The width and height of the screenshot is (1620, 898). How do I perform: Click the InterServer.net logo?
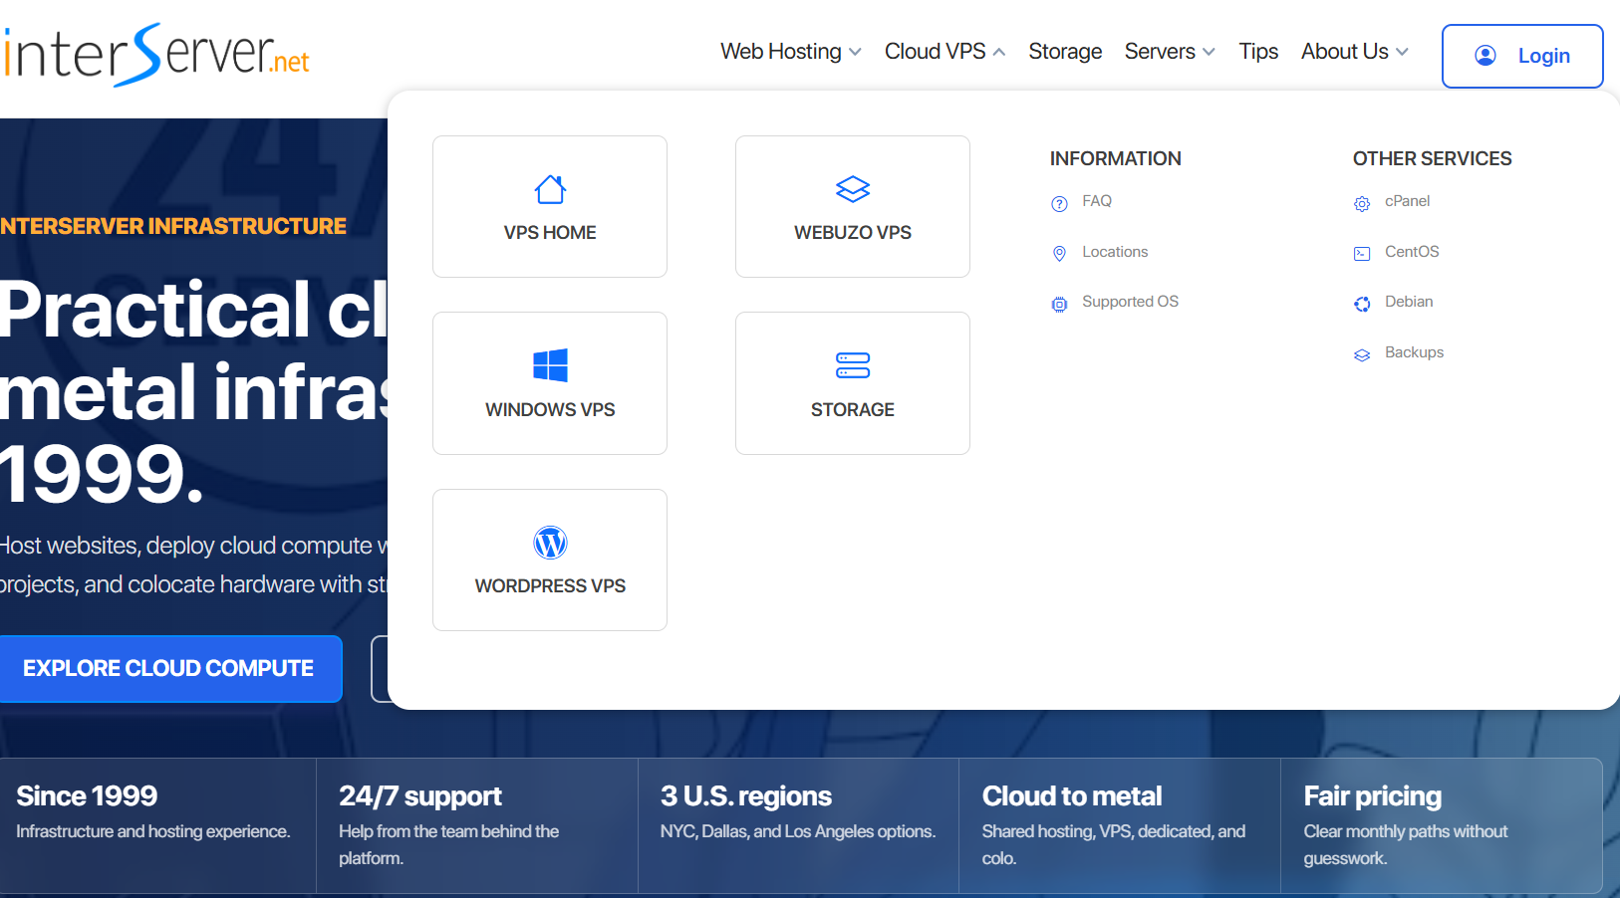[156, 55]
